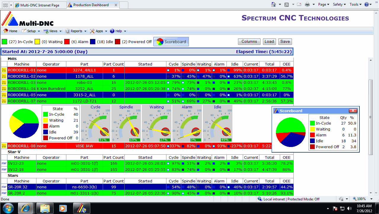
Task: Click the red Alarm status swatch
Action: (67, 42)
